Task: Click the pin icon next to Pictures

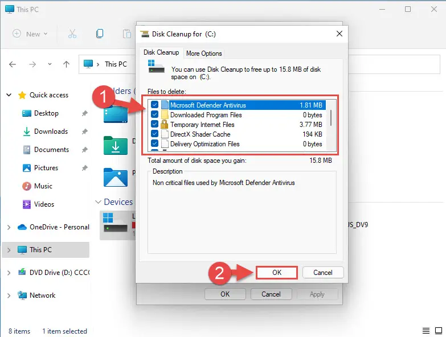Action: pos(84,168)
